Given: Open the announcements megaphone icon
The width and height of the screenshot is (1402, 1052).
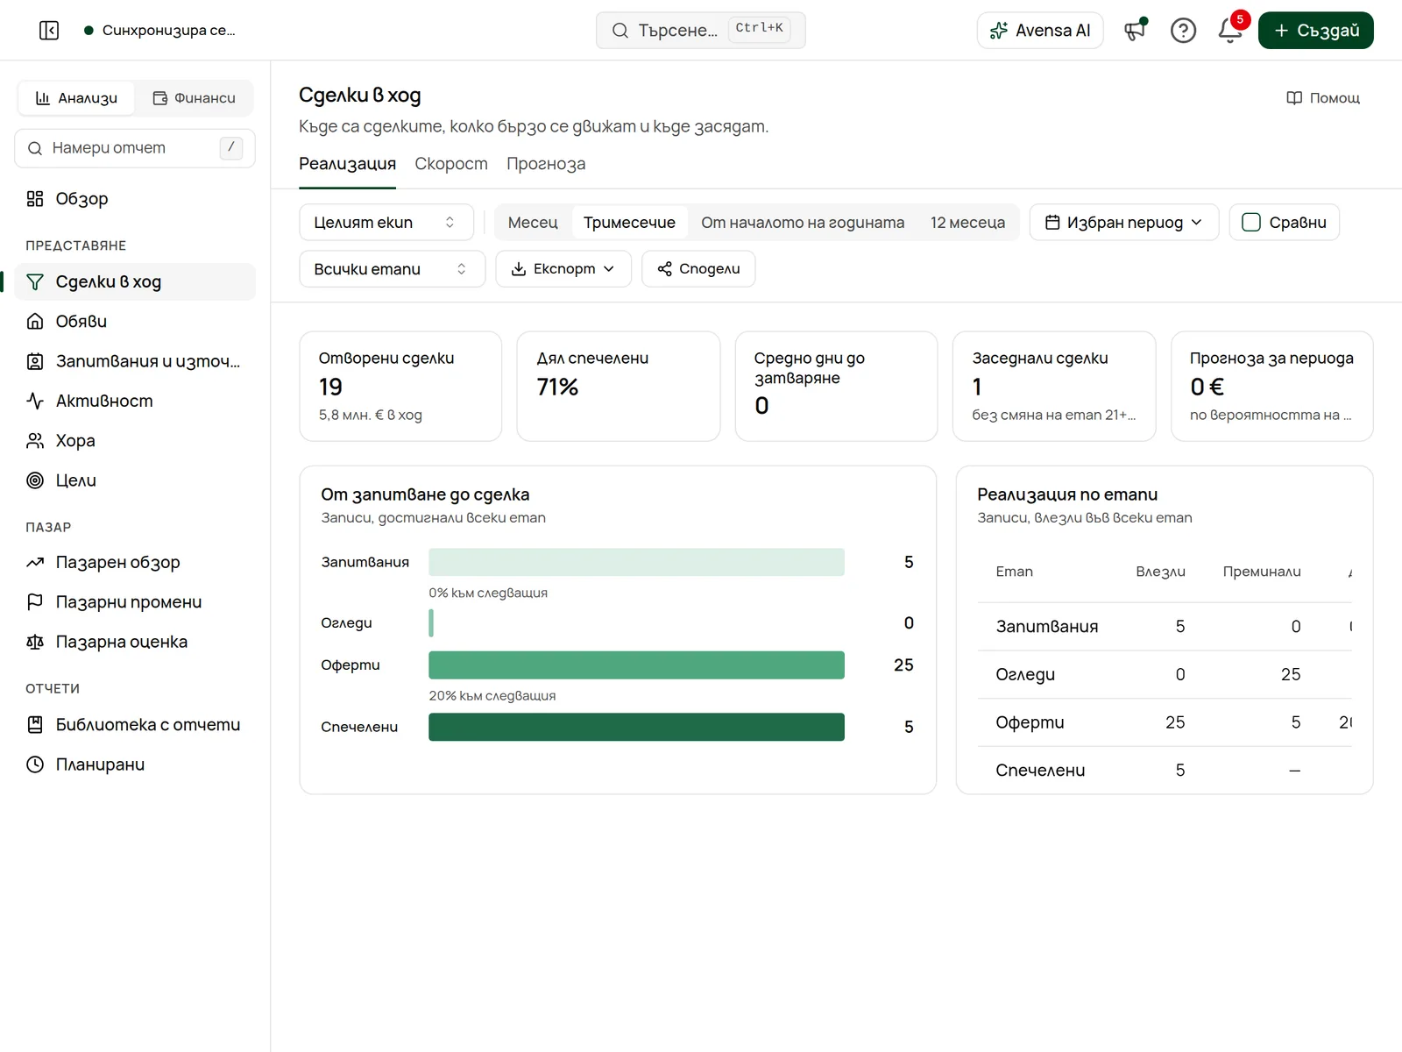Looking at the screenshot, I should (x=1136, y=31).
